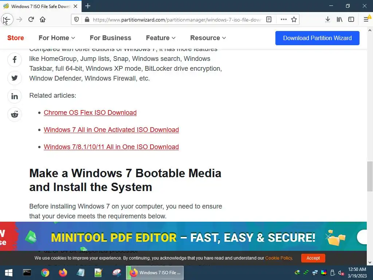Viewport: 373px width, 280px height.
Task: Open network tray icon
Action: (x=315, y=273)
